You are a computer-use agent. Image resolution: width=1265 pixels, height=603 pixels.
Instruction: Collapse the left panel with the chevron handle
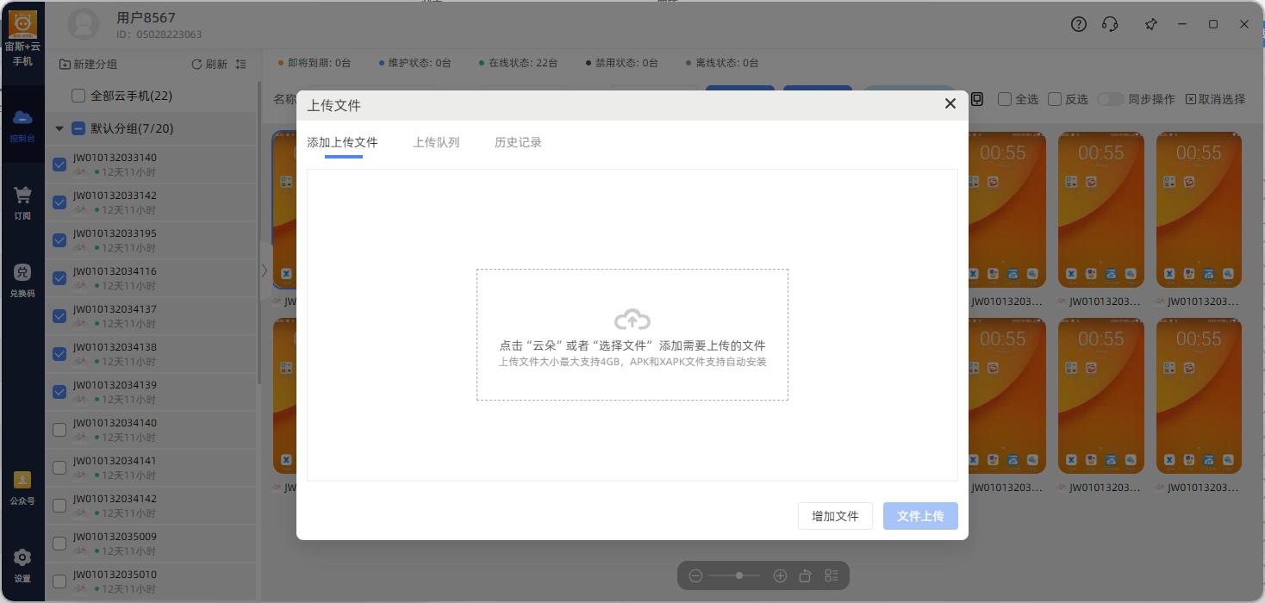point(264,270)
